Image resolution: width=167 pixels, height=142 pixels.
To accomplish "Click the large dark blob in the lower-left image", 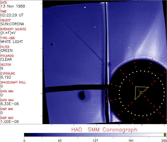I will [82, 96].
